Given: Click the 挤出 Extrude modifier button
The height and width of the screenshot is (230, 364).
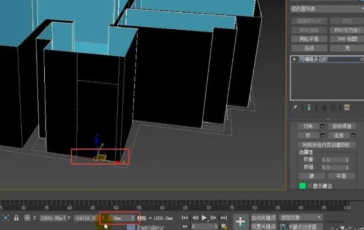Looking at the screenshot, I should pos(347,21).
